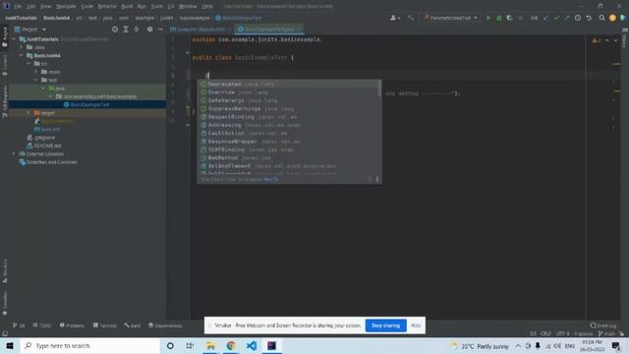The height and width of the screenshot is (354, 629).
Task: Open Search Everywhere magnifier icon
Action: [x=601, y=18]
